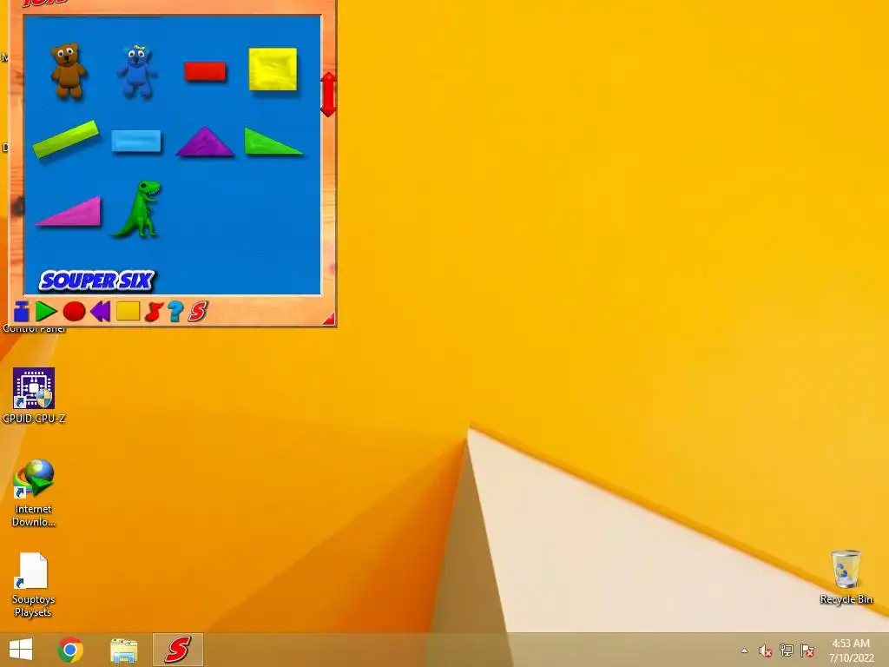889x667 pixels.
Task: Click the network tray icon
Action: point(786,650)
